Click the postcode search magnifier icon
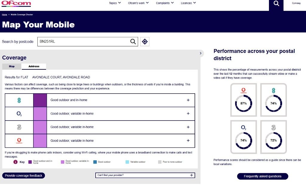 coord(133,42)
